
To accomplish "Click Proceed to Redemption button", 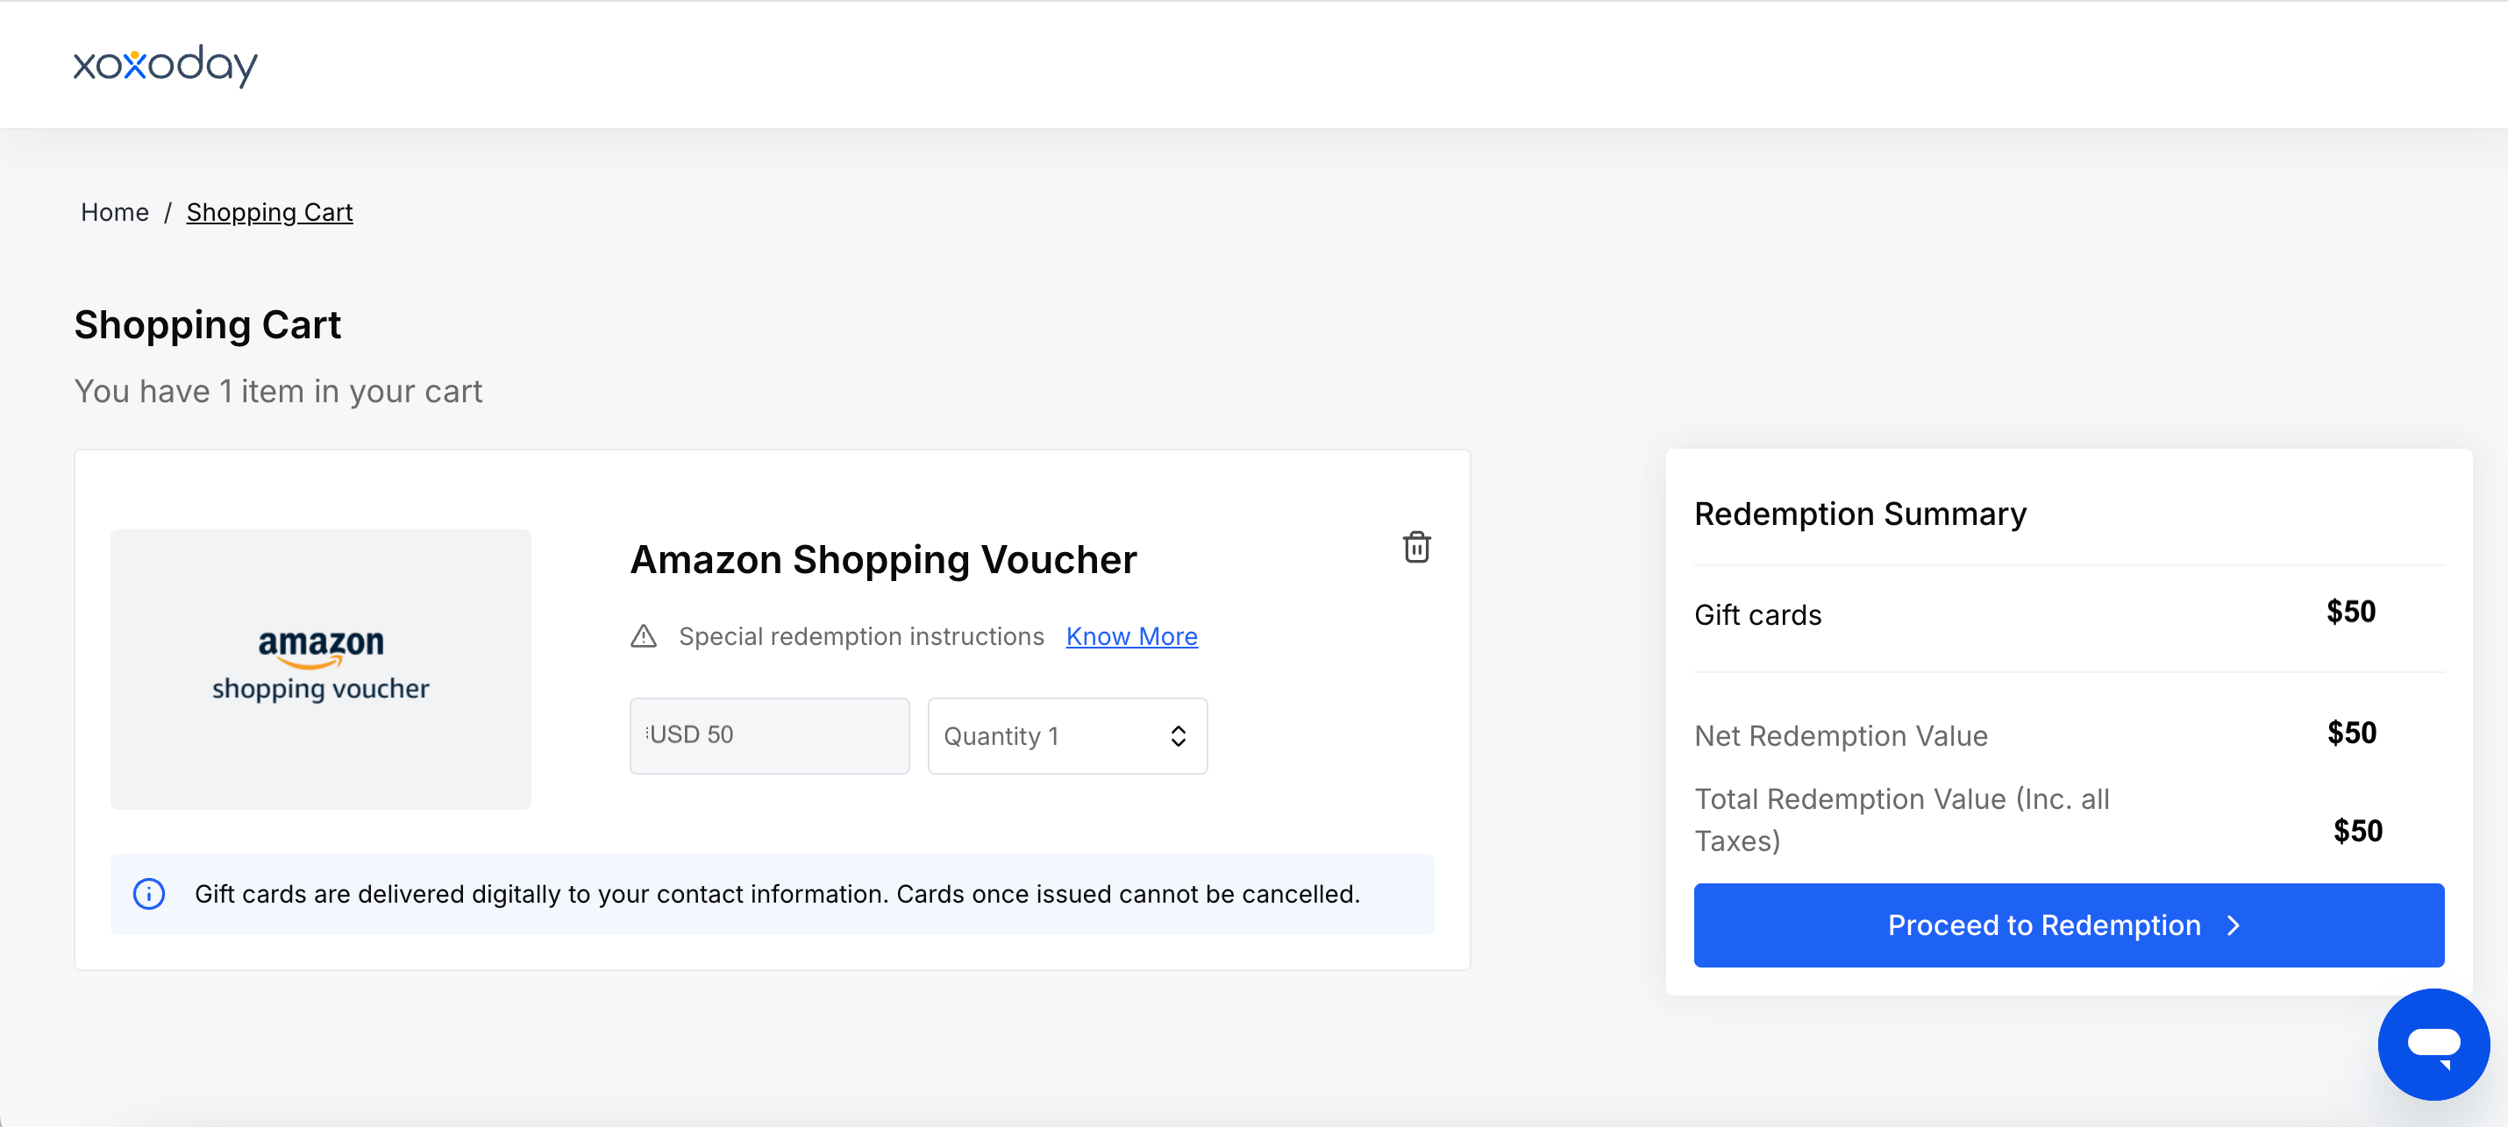I will pos(2068,925).
